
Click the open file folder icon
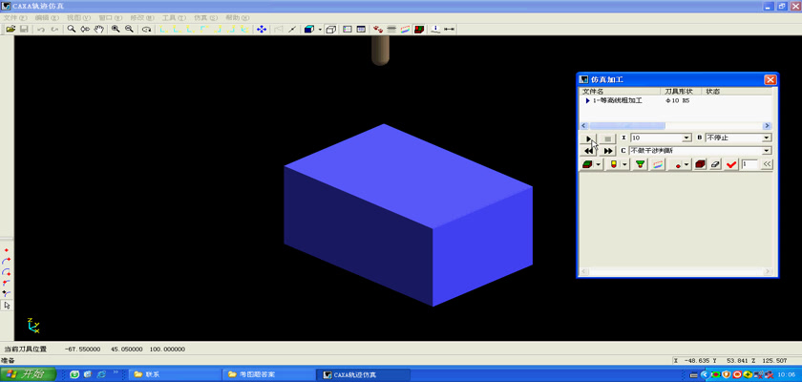click(10, 30)
